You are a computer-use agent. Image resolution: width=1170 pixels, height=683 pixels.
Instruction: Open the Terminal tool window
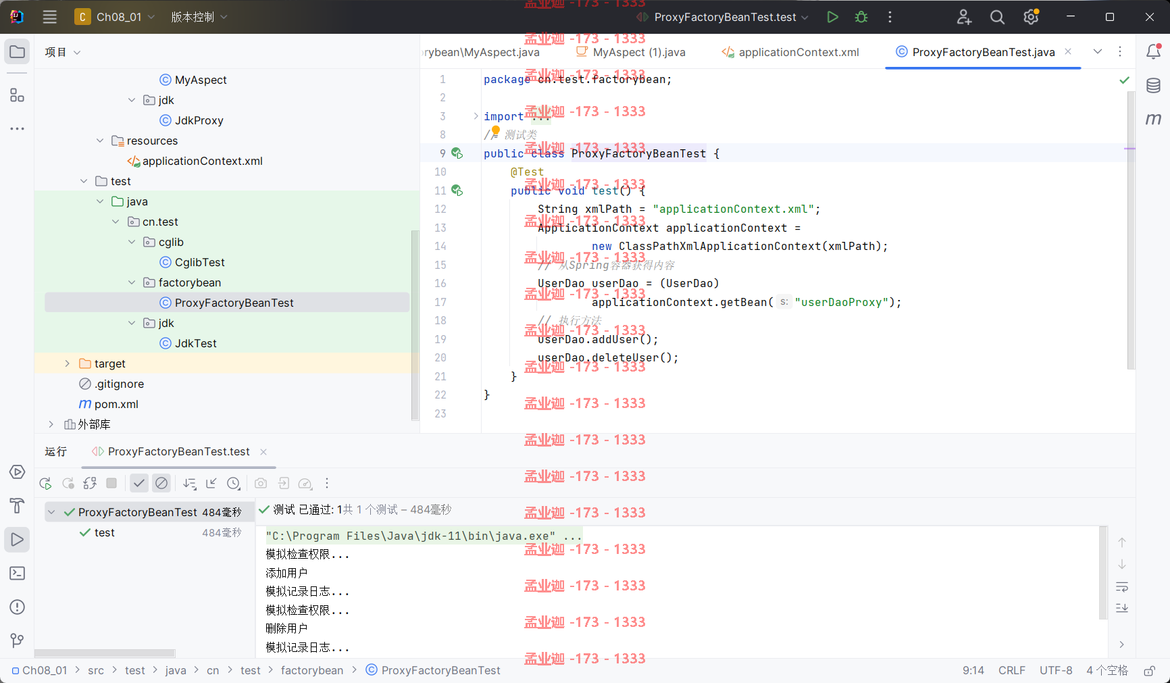[x=17, y=573]
